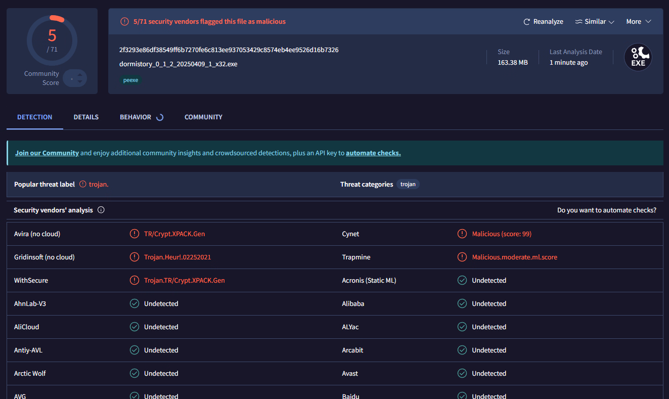Open the Community tab

203,117
